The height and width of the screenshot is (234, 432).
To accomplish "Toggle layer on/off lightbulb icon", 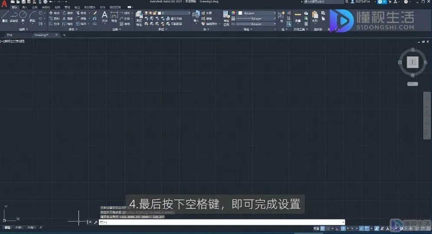I will (x=146, y=13).
